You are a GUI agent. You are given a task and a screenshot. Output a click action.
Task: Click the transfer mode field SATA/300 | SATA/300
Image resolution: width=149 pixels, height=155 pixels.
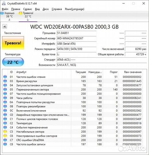(77, 49)
